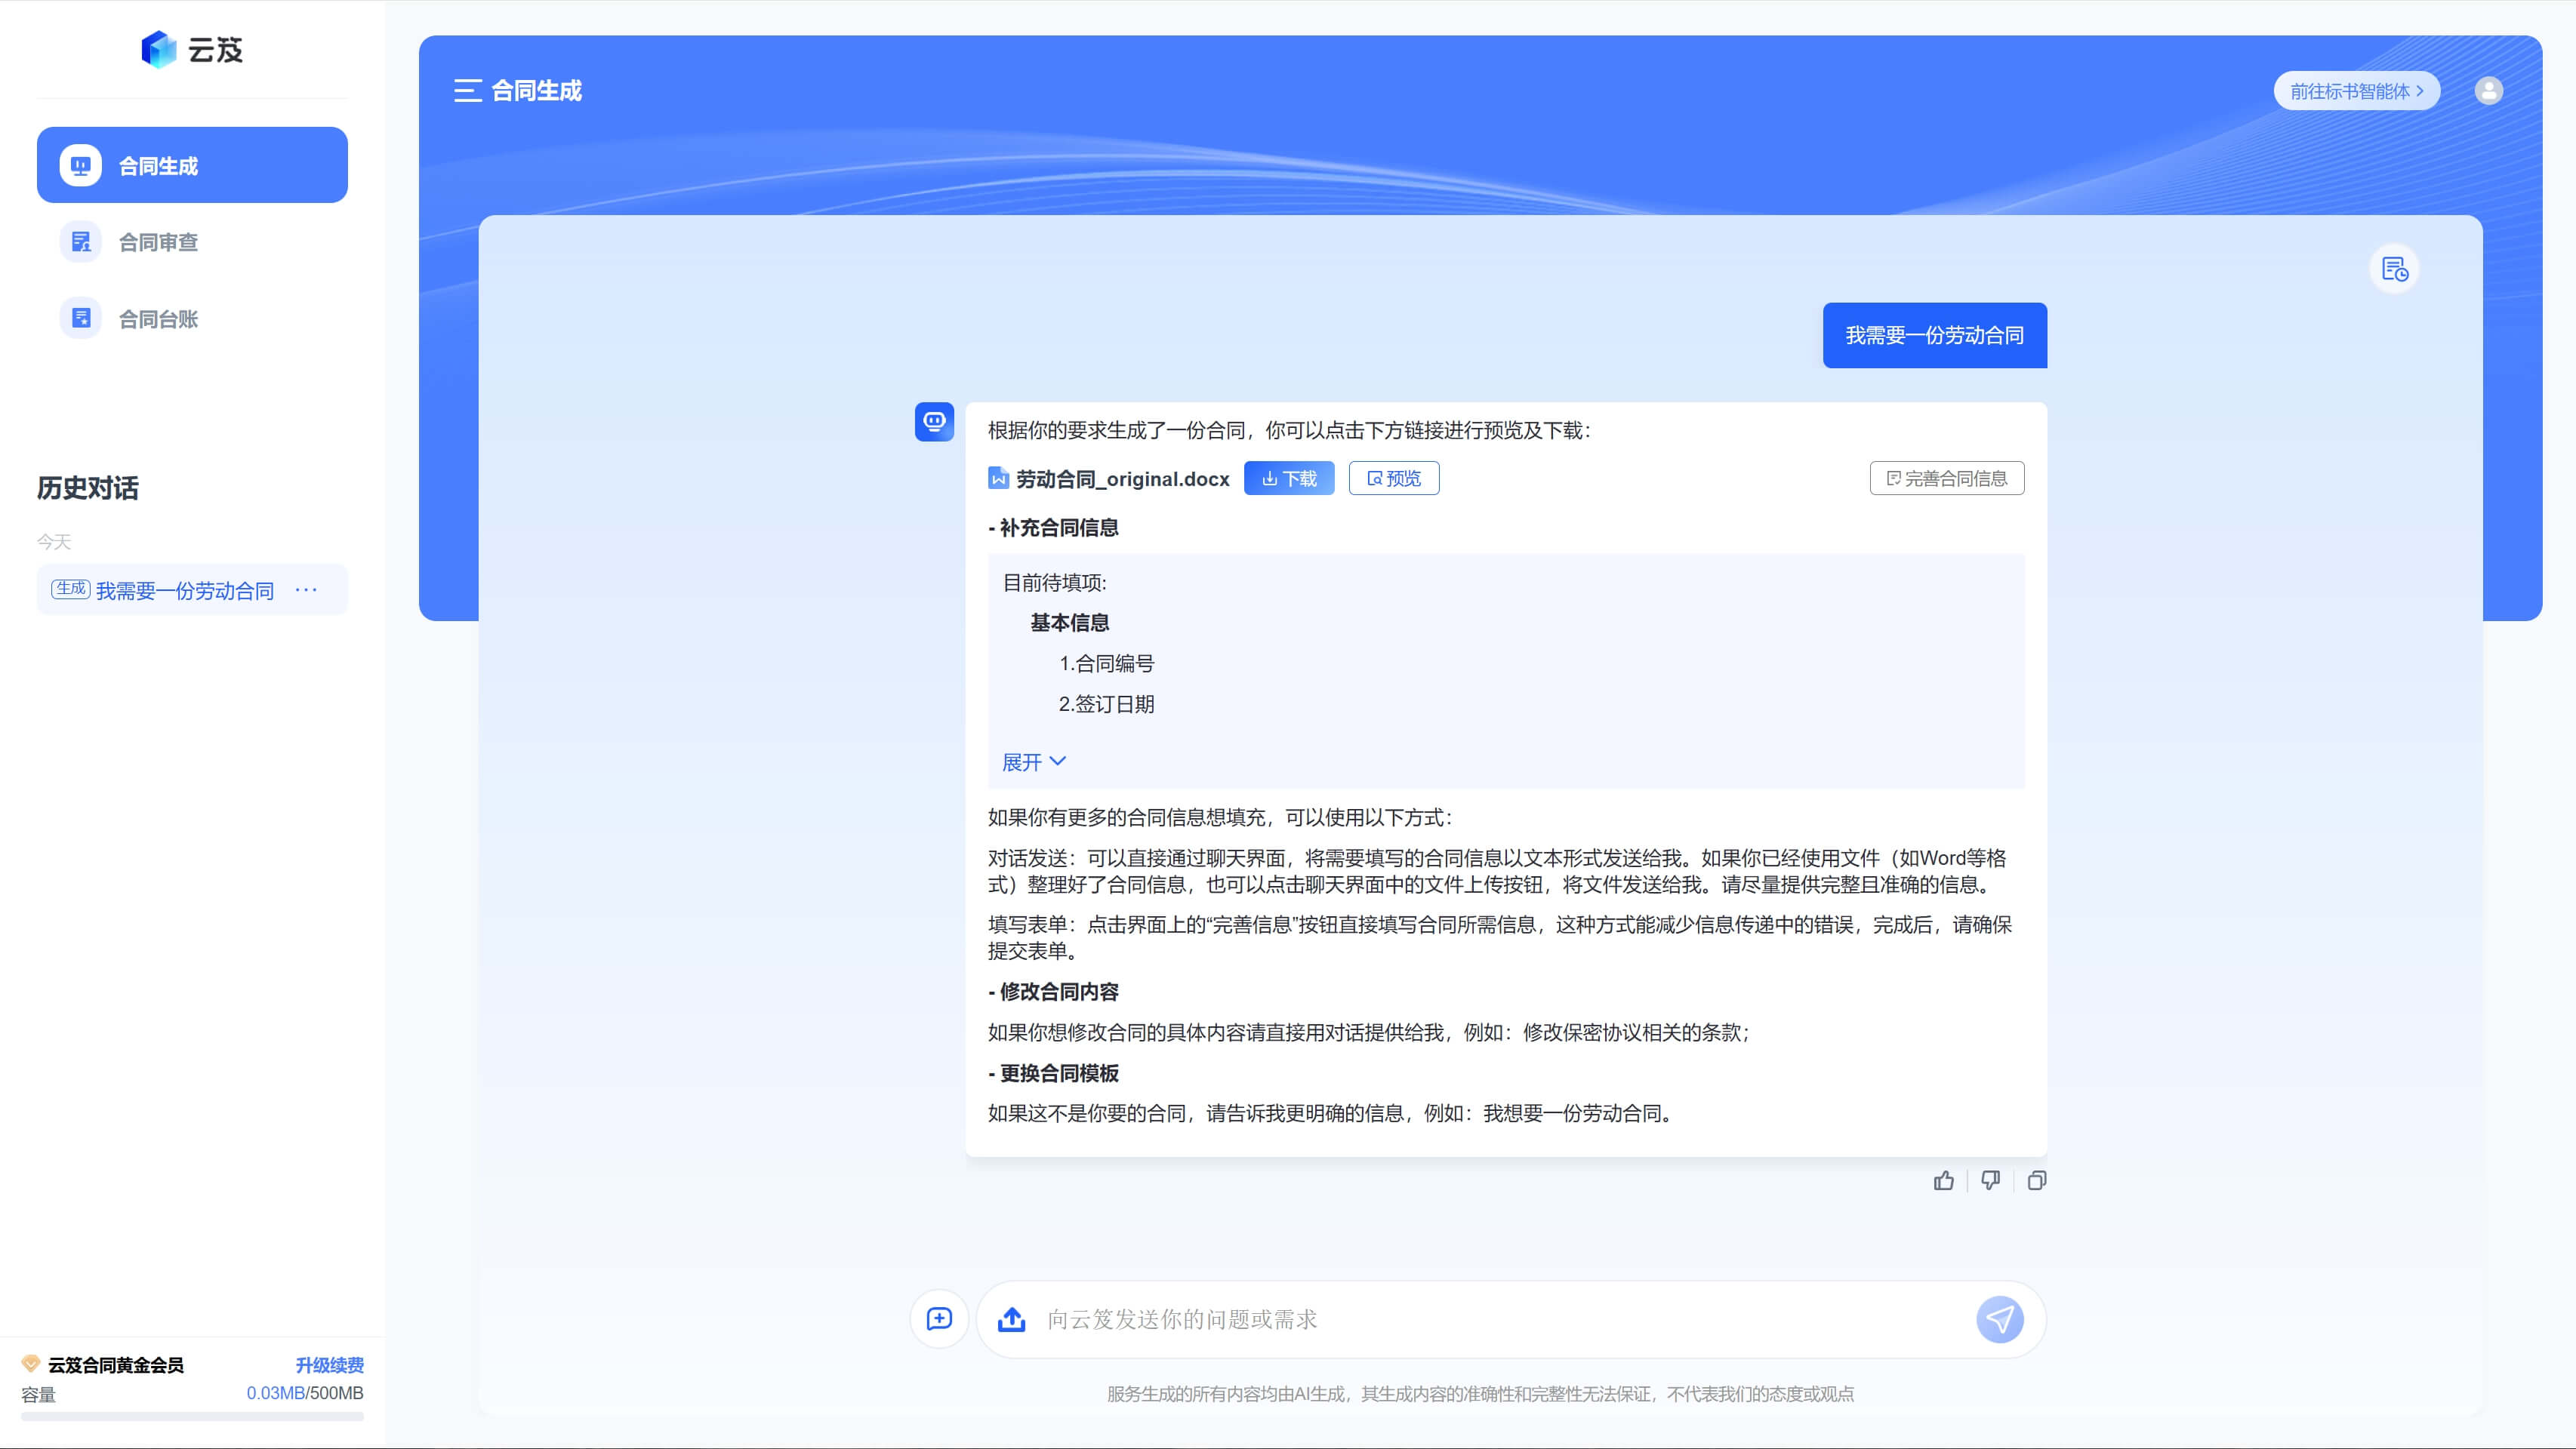Download the 劳动合同_original.docx file
This screenshot has height=1449, width=2576.
tap(1288, 478)
